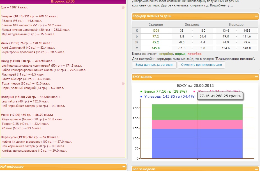Viewport: 260px width, 171px height.
Task: Select the кефир 1% домик в деревне entry
Action: [37, 141]
